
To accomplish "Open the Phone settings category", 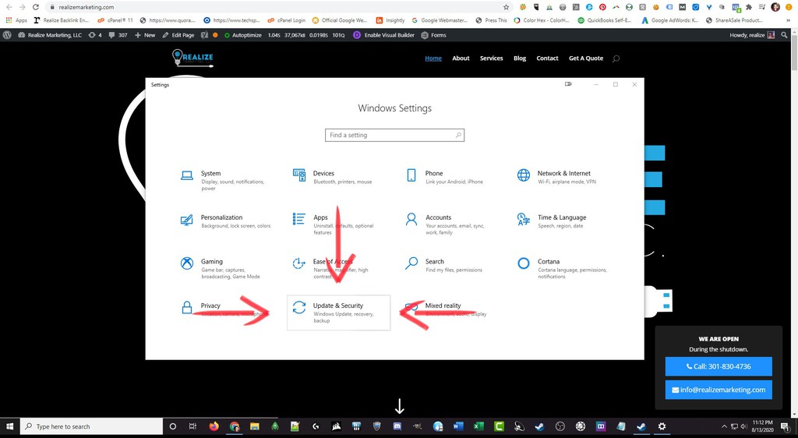I will [448, 178].
